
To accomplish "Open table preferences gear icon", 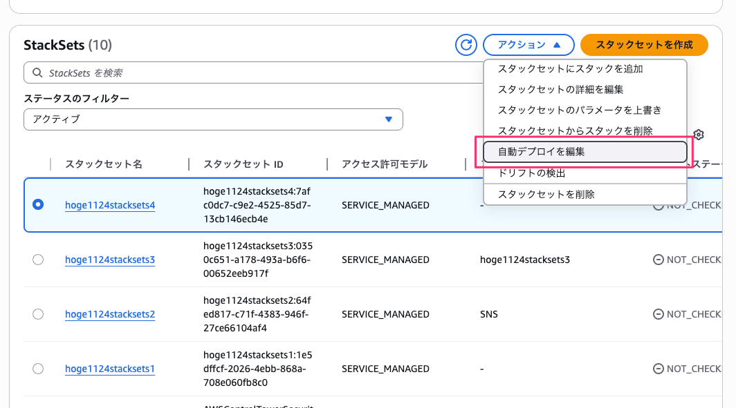I will pyautogui.click(x=699, y=135).
